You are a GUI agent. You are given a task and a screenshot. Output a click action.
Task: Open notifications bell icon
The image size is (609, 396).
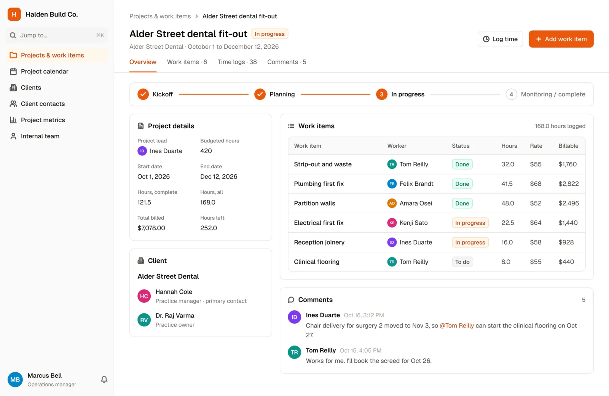click(x=104, y=380)
